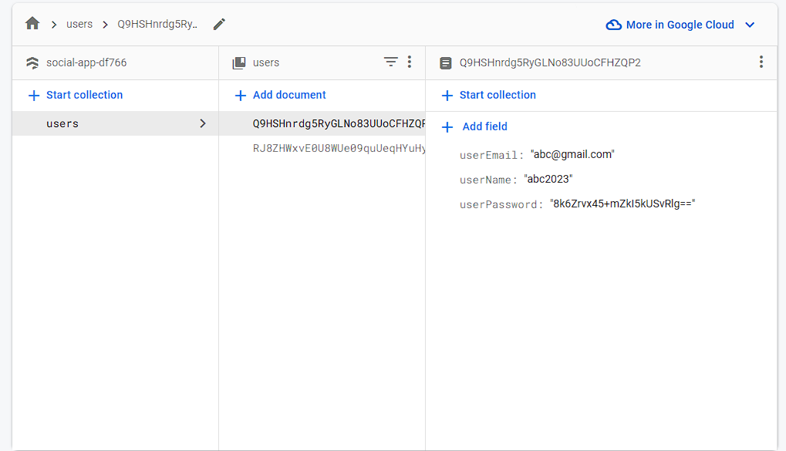786x451 pixels.
Task: Expand the More in Google Cloud dropdown
Action: click(x=750, y=24)
